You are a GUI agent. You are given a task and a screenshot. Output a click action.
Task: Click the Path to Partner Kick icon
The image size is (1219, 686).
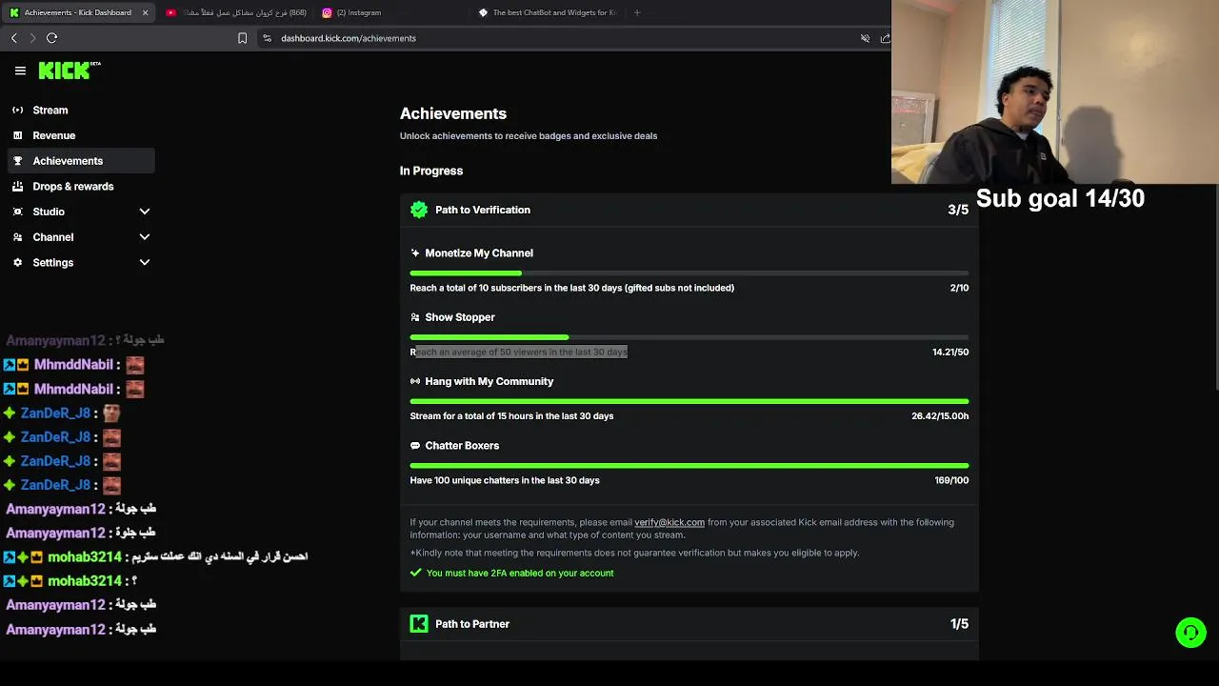point(419,624)
